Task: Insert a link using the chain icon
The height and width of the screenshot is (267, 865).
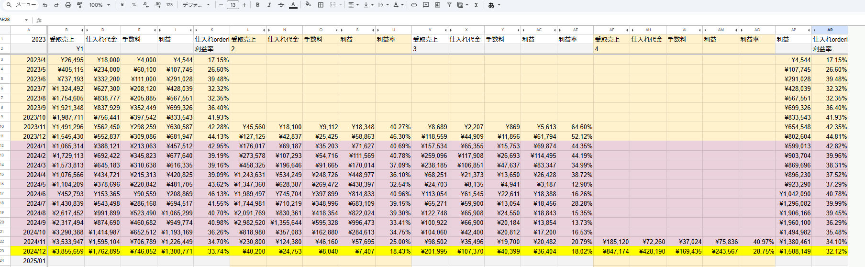Action: pyautogui.click(x=414, y=5)
